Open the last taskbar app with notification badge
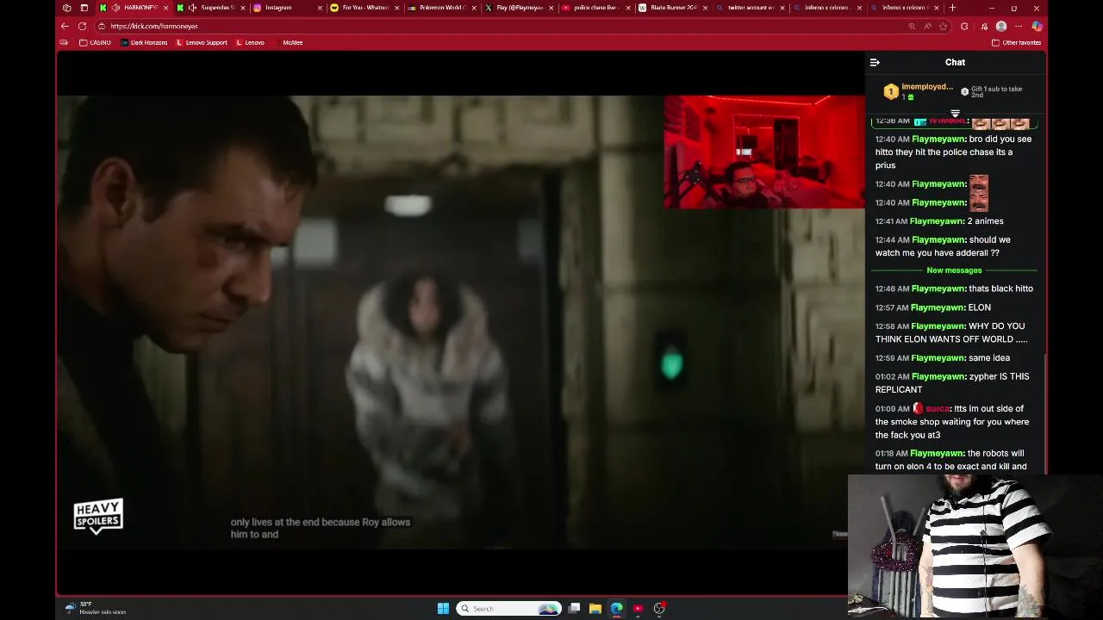Viewport: 1103px width, 620px height. coord(659,608)
